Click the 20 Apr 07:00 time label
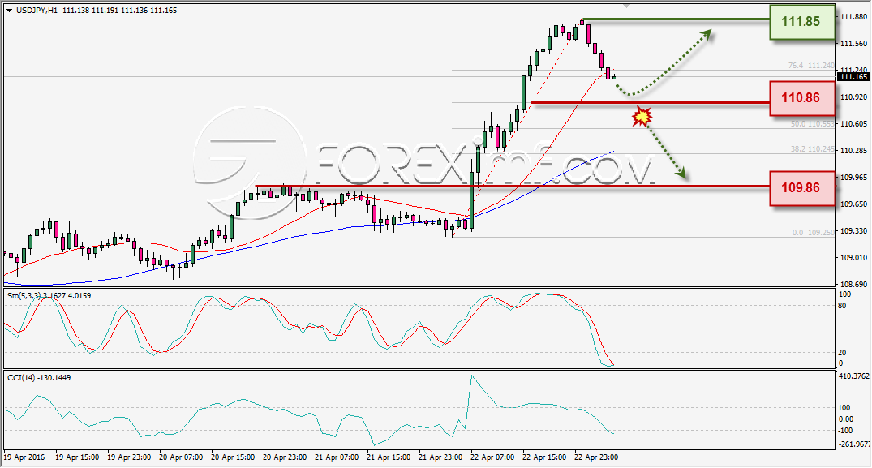 pos(181,457)
